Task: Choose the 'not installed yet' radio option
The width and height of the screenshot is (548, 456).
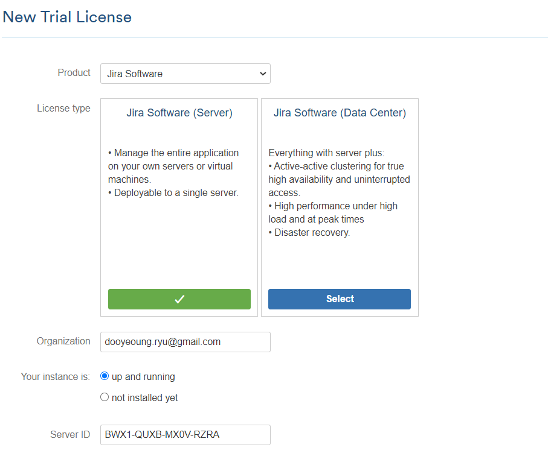Action: pyautogui.click(x=105, y=397)
